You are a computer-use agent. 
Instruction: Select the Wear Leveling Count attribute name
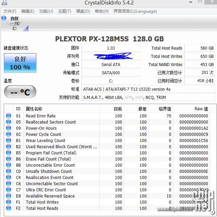(x=45, y=140)
